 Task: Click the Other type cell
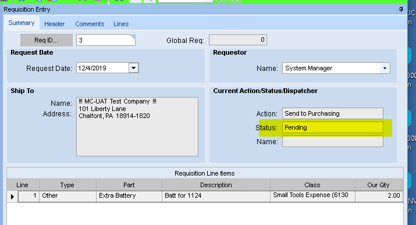67,197
